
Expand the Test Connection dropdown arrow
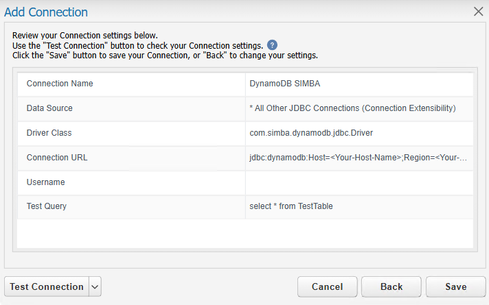click(95, 286)
